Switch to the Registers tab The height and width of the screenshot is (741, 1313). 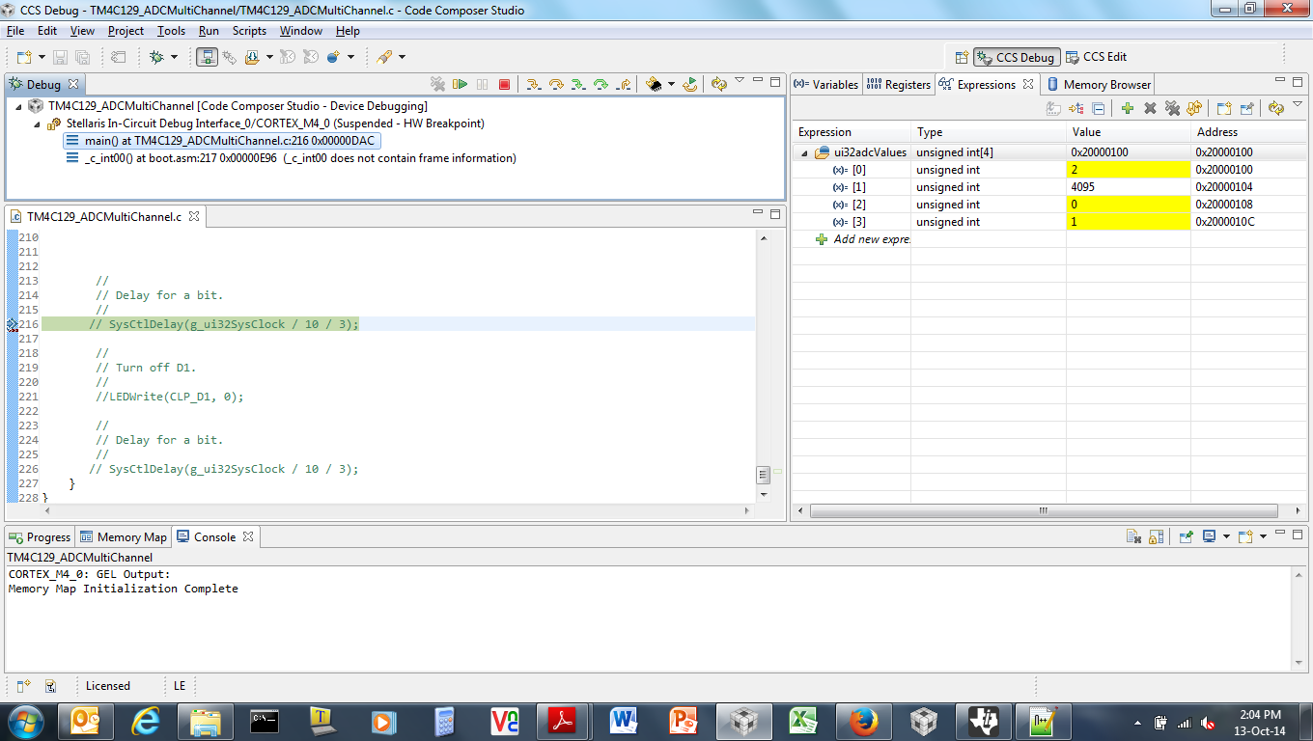coord(899,85)
